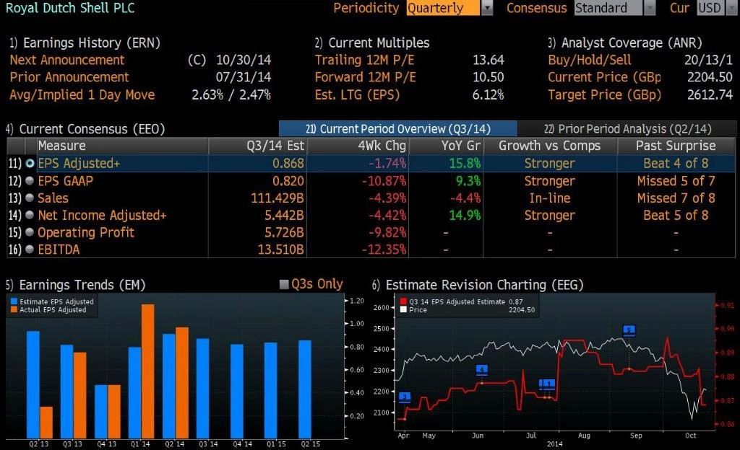Click event marker 5 near September on chart
The height and width of the screenshot is (450, 740).
pyautogui.click(x=629, y=330)
